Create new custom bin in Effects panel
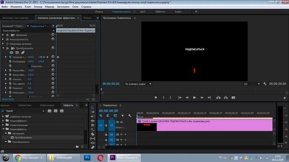This screenshot has width=289, height=162. (77, 147)
